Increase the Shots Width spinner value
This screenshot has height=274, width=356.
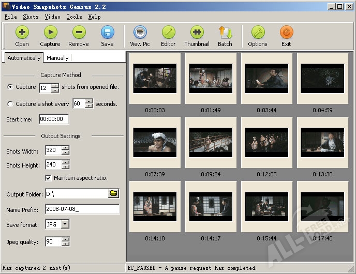[x=65, y=148]
